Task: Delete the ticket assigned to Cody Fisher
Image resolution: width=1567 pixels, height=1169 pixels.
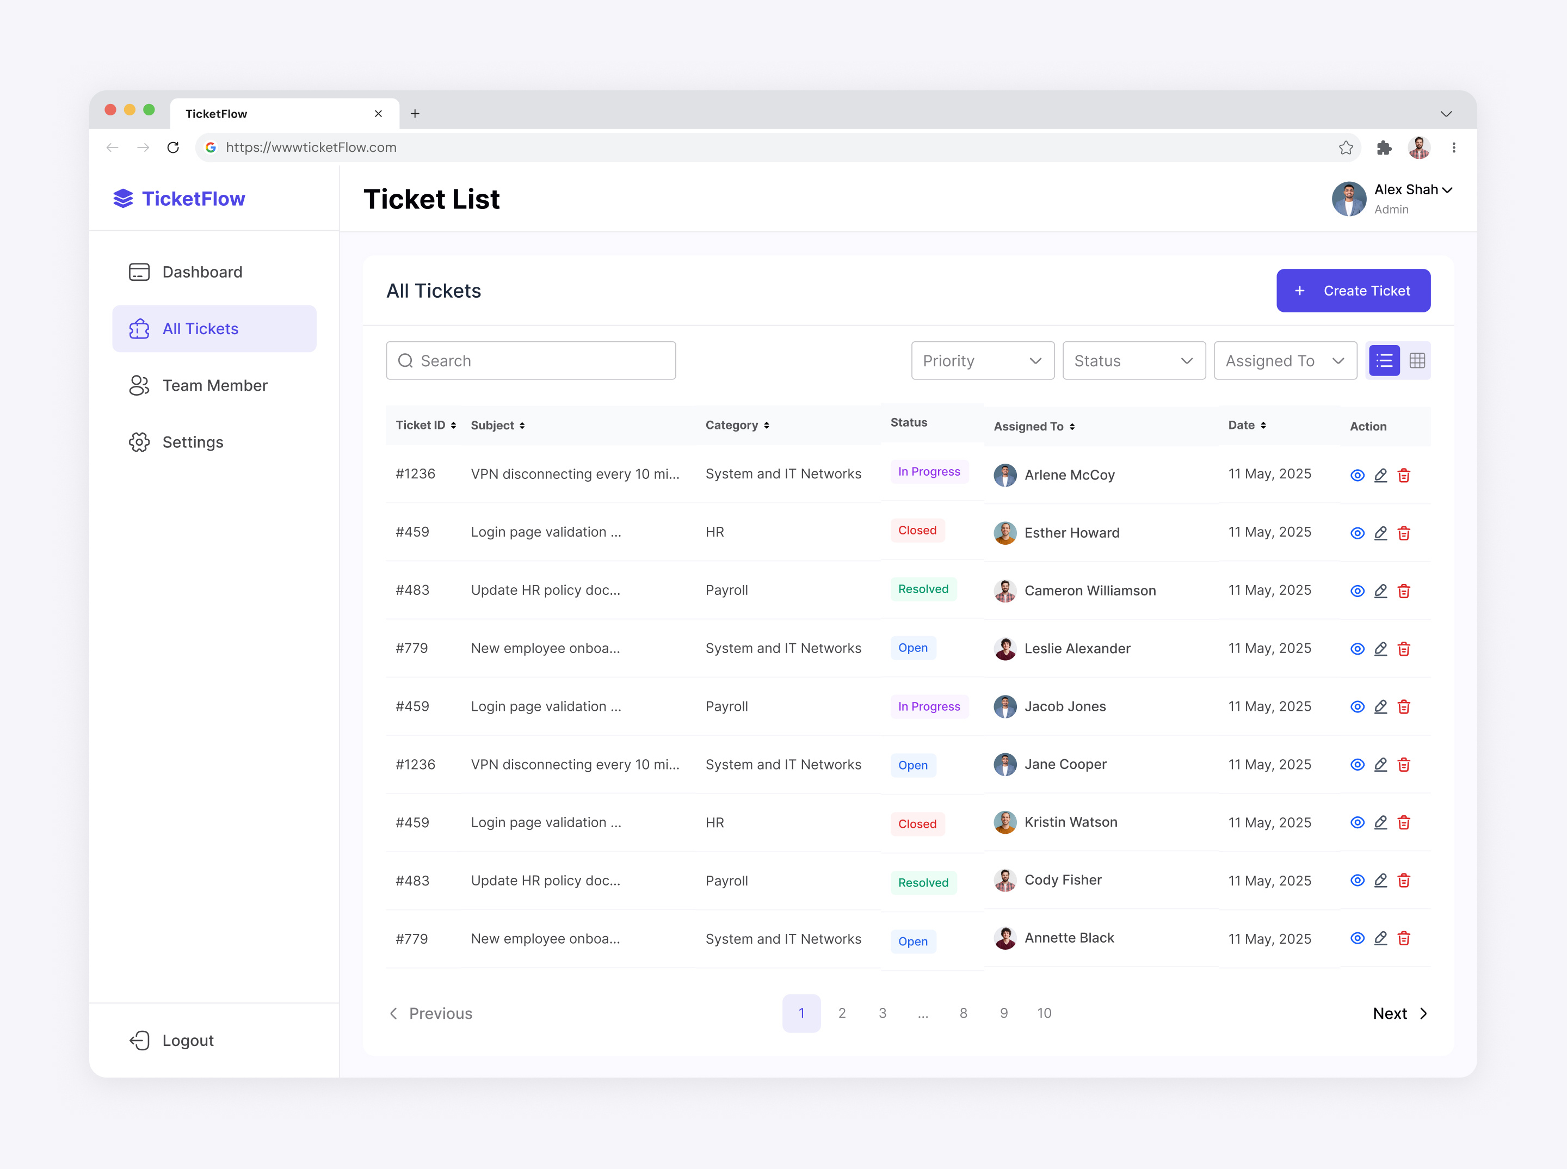Action: pyautogui.click(x=1404, y=881)
